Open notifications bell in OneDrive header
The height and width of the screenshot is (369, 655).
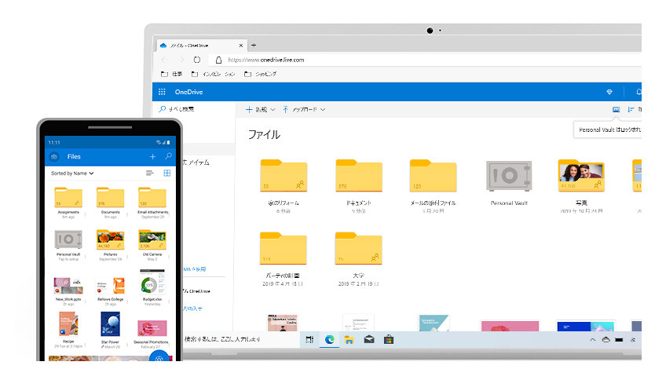(x=639, y=92)
